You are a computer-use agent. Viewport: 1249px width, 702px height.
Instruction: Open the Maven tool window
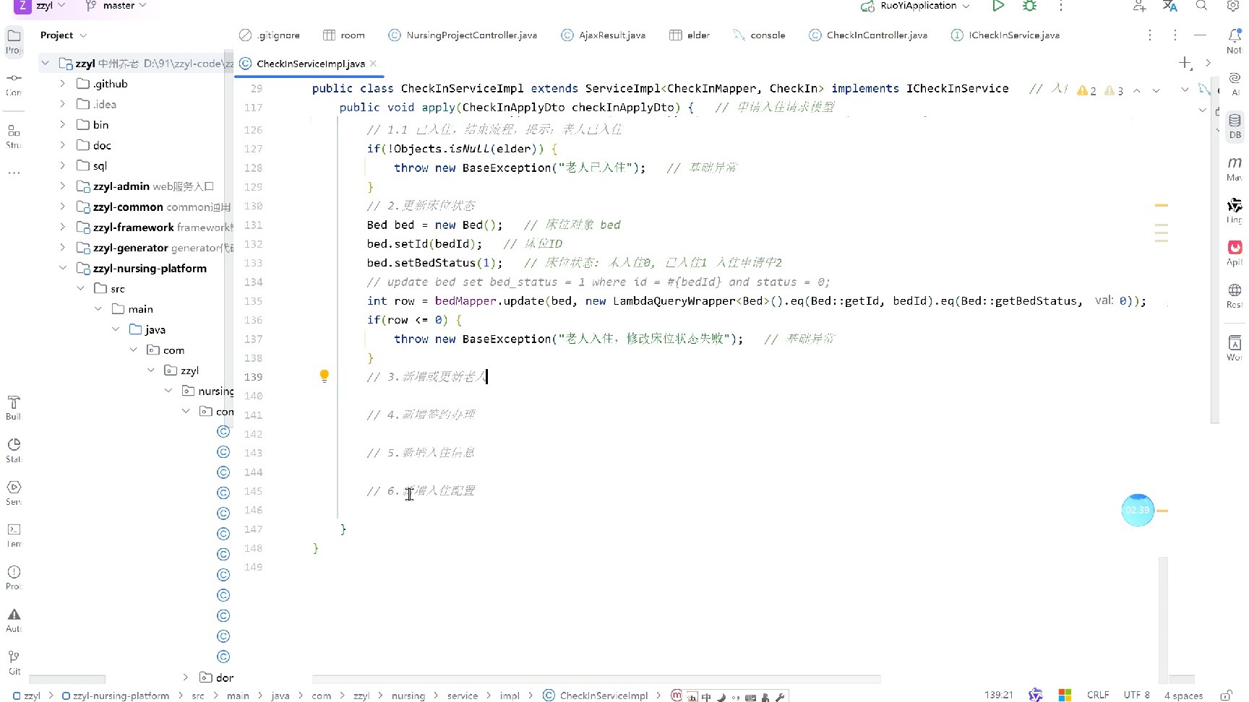coord(1235,168)
